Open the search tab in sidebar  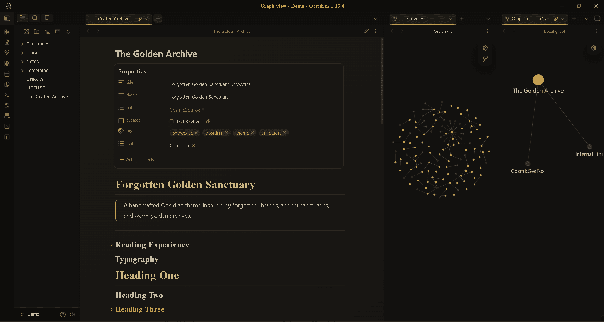(x=35, y=18)
